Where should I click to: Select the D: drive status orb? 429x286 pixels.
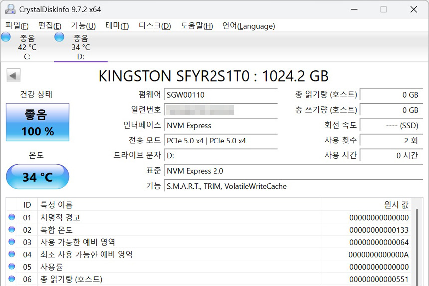point(59,37)
